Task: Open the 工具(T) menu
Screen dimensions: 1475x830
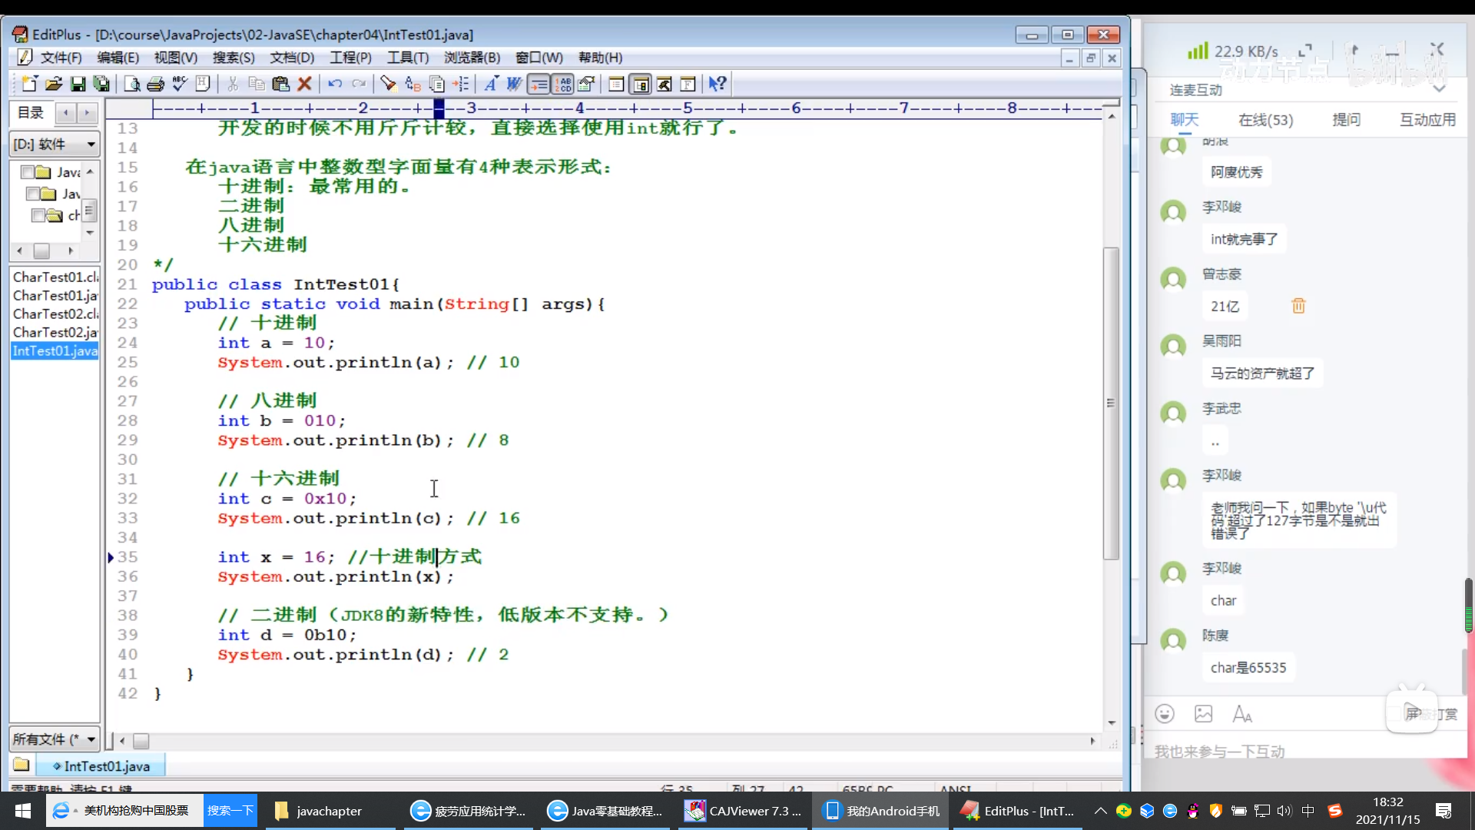Action: point(407,58)
